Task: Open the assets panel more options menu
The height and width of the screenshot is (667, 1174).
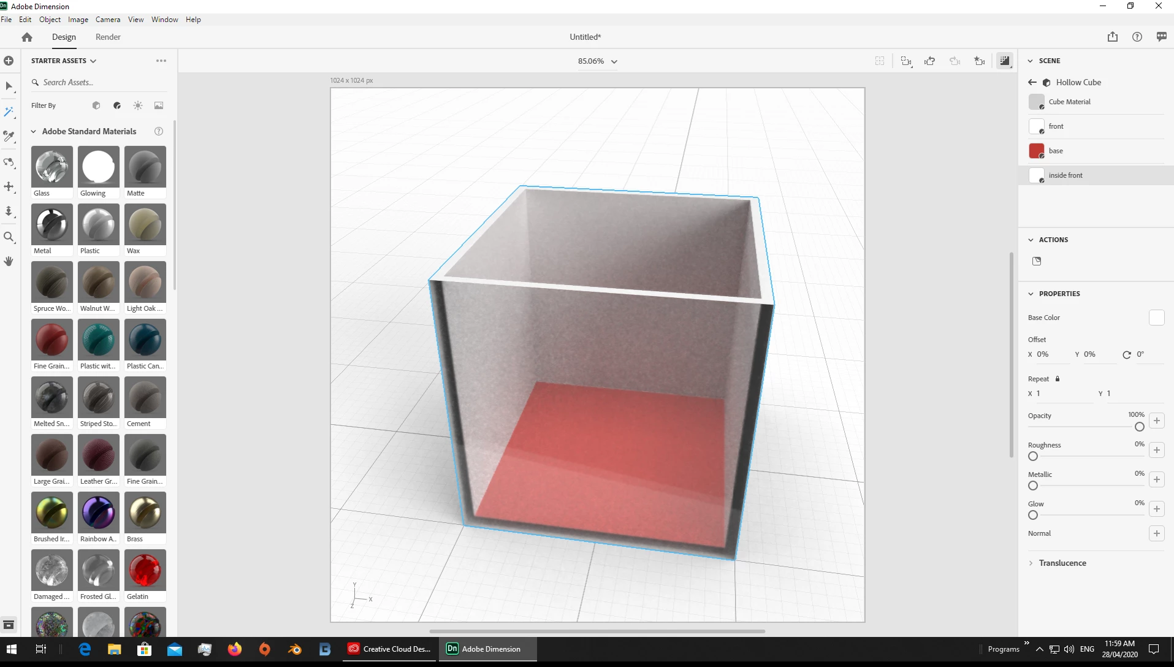Action: tap(161, 61)
